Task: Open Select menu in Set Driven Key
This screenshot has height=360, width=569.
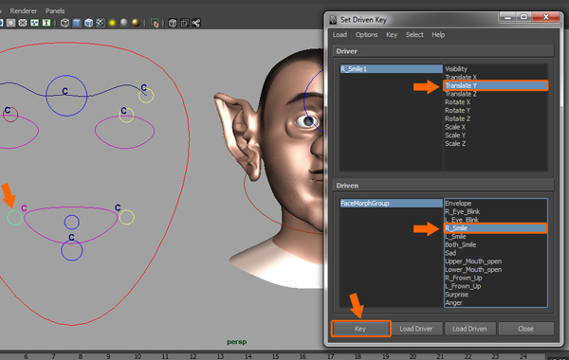Action: [x=414, y=35]
